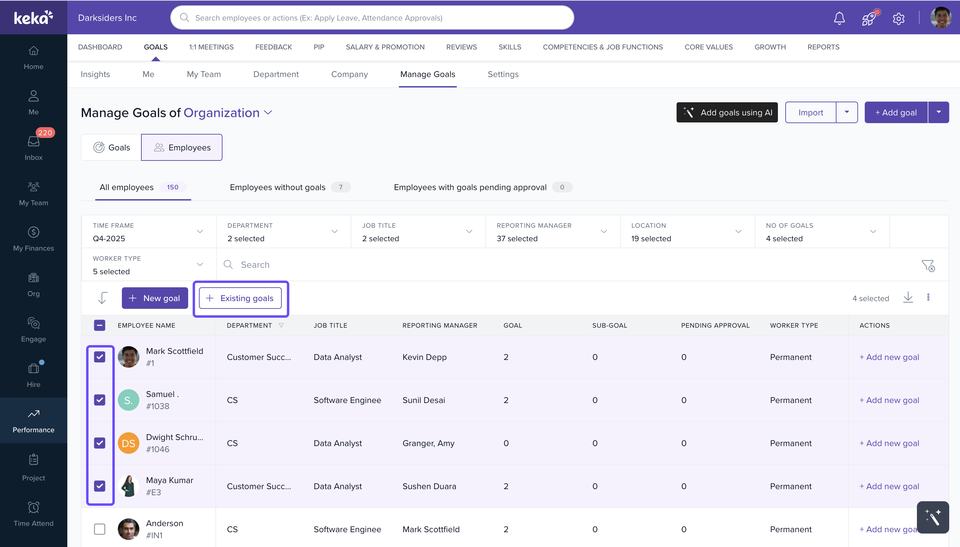Uncheck Mark Scottfield's row checkbox

point(100,357)
